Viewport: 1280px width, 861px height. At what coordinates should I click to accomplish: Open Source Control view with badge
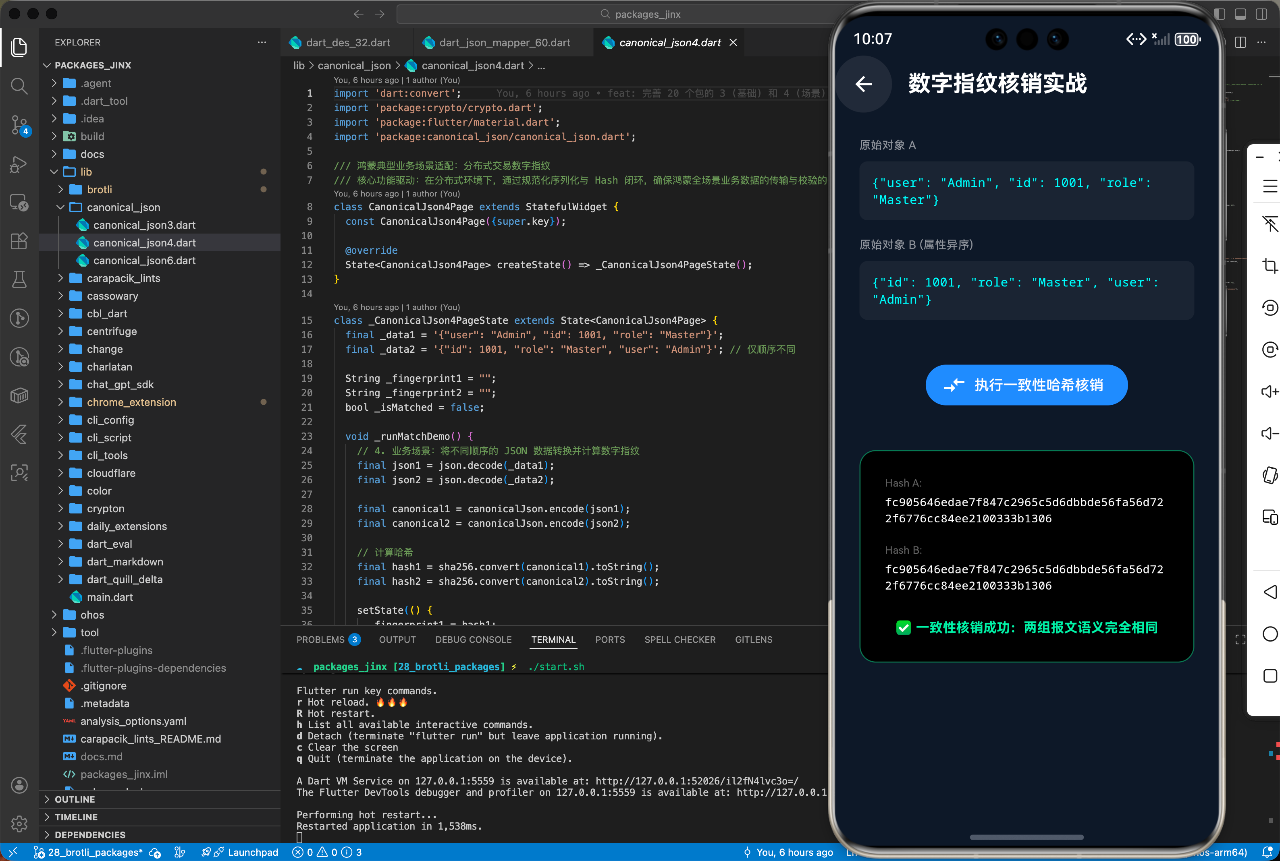click(19, 125)
